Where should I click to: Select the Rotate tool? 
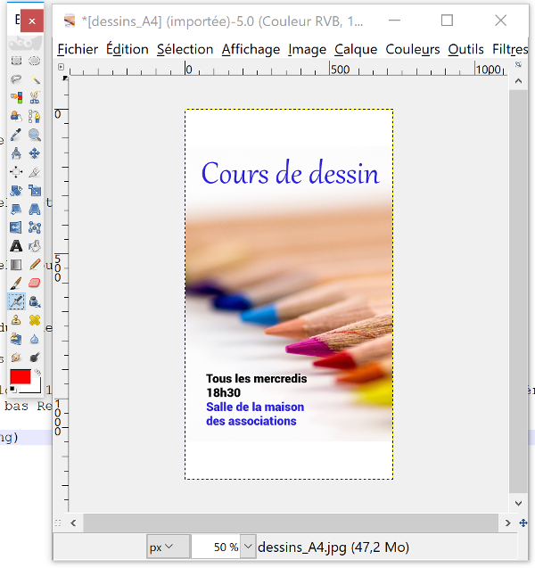point(16,191)
